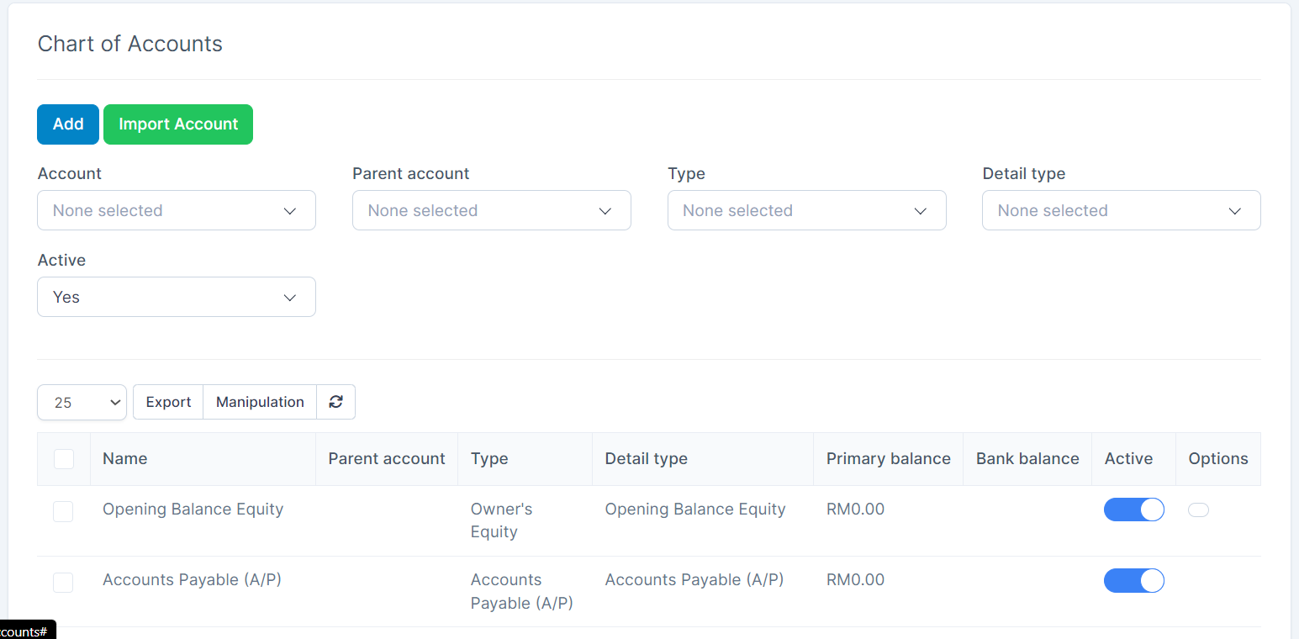
Task: Open the Detail type filter dropdown
Action: 1121,210
